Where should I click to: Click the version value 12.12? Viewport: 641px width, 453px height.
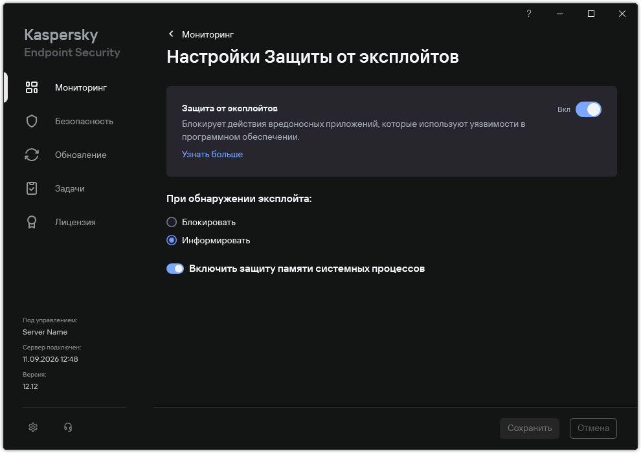(x=30, y=386)
